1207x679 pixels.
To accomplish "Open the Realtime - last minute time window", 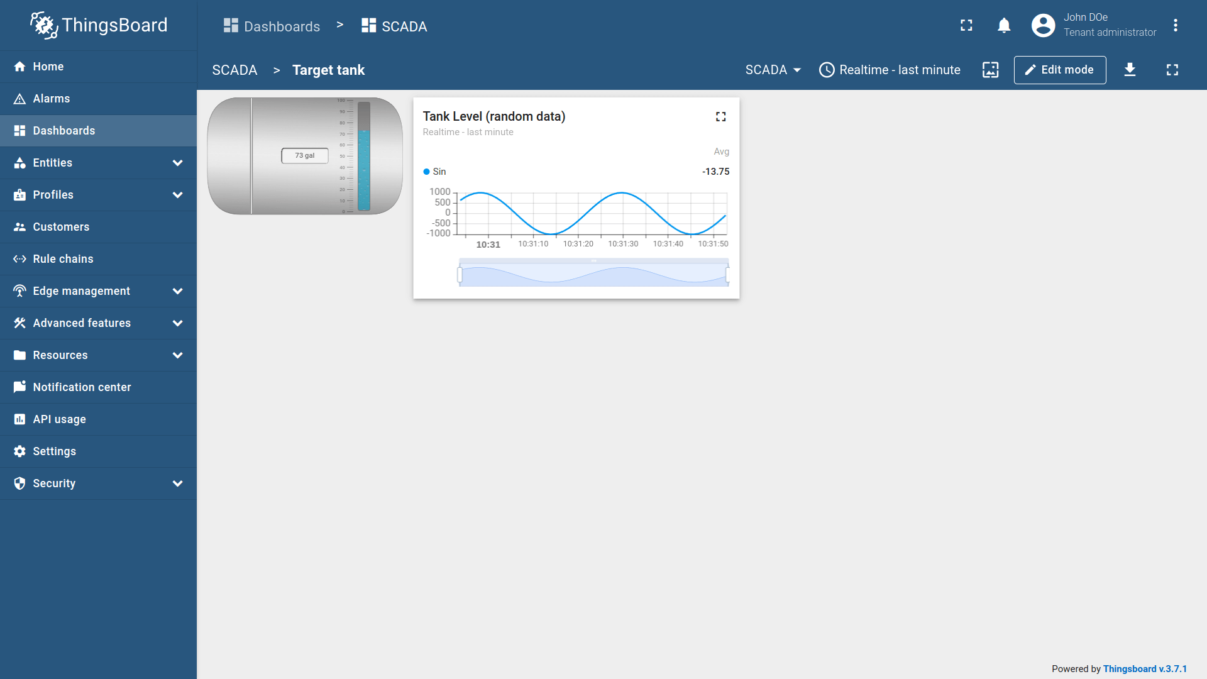I will (x=890, y=70).
